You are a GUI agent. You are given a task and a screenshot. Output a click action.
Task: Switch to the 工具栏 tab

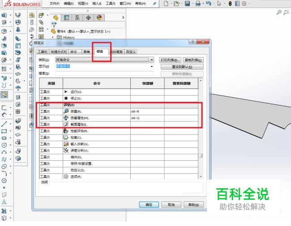tap(43, 52)
